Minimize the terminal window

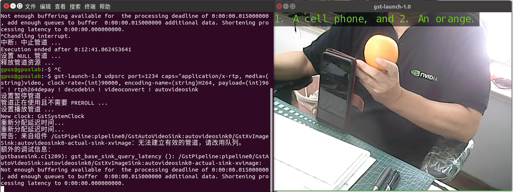[x=13, y=6]
